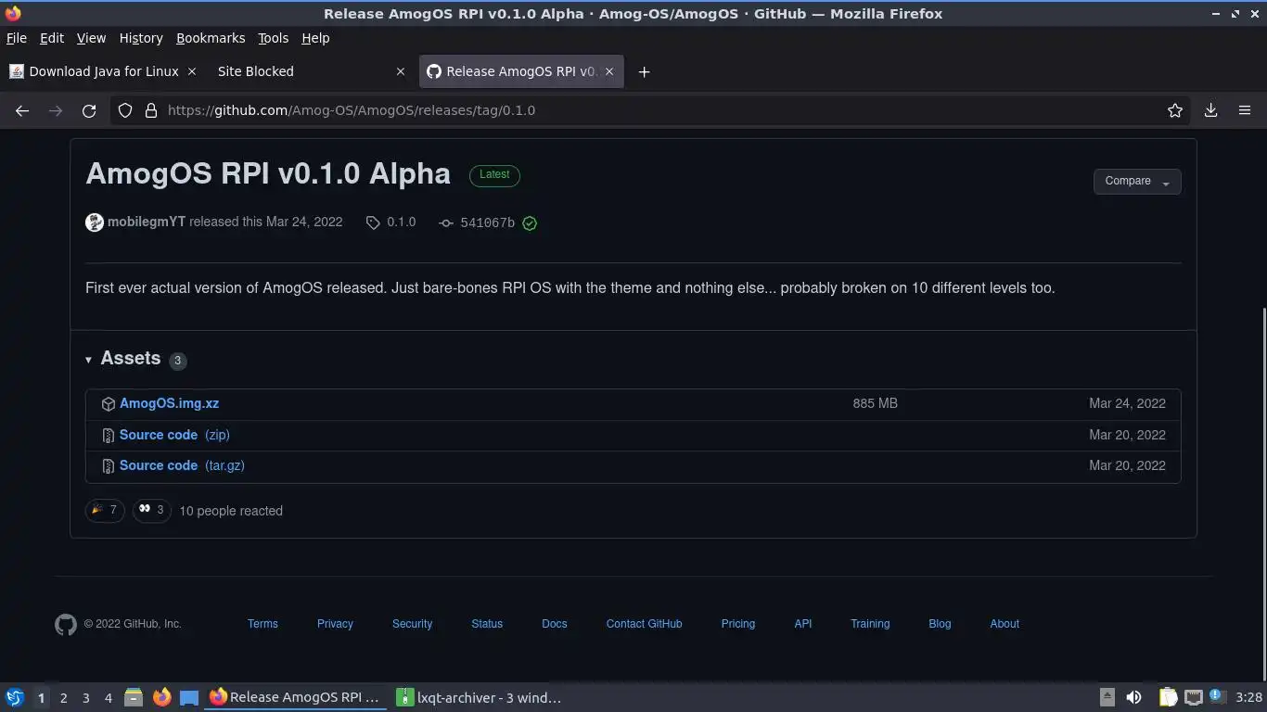Close the Download Java for Linux tab
This screenshot has width=1267, height=712.
[192, 71]
